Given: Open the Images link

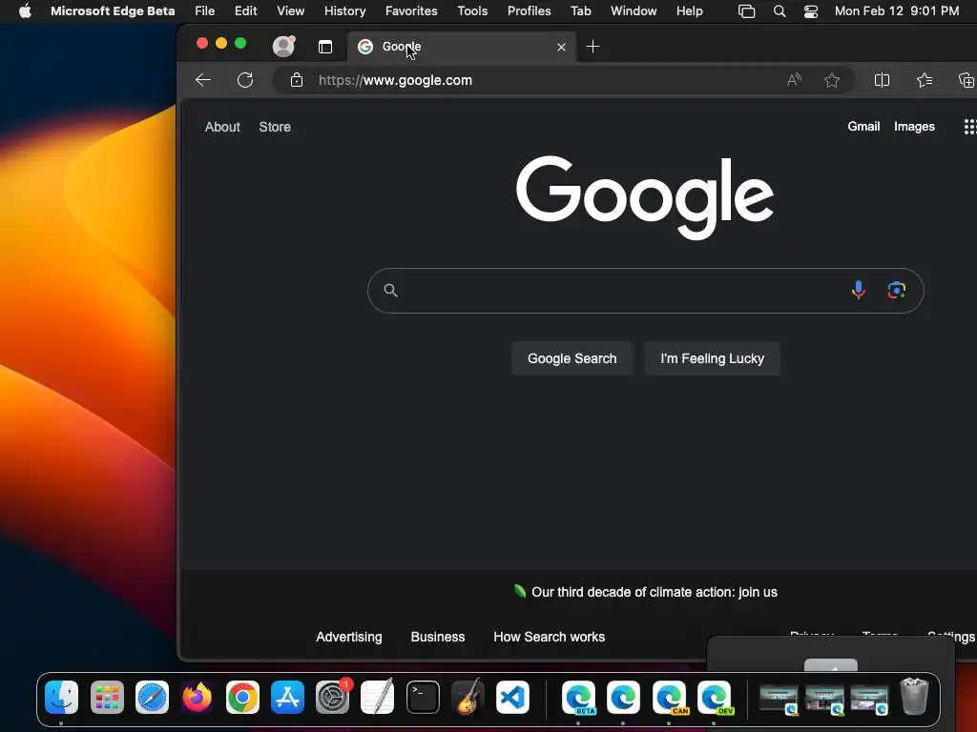Looking at the screenshot, I should pyautogui.click(x=914, y=127).
